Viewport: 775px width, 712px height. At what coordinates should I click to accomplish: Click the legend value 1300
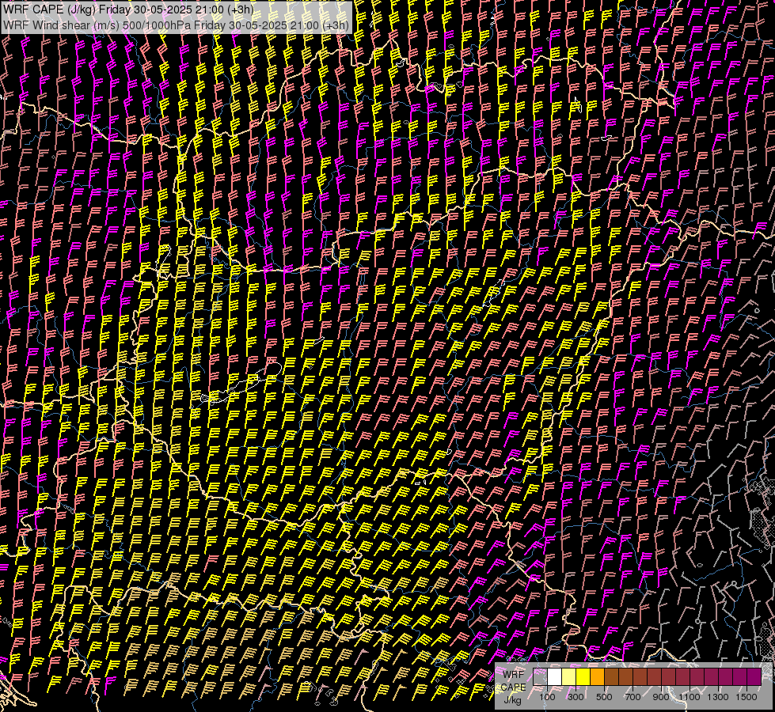click(718, 697)
